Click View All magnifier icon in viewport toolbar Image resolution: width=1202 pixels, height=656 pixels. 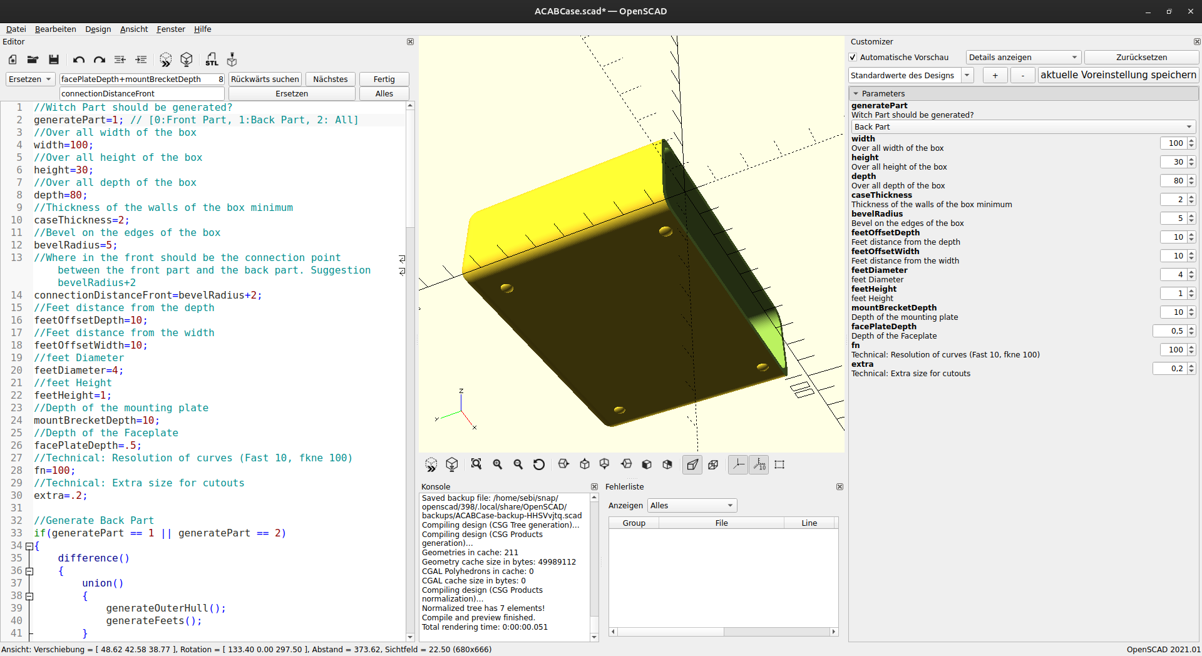click(x=476, y=464)
